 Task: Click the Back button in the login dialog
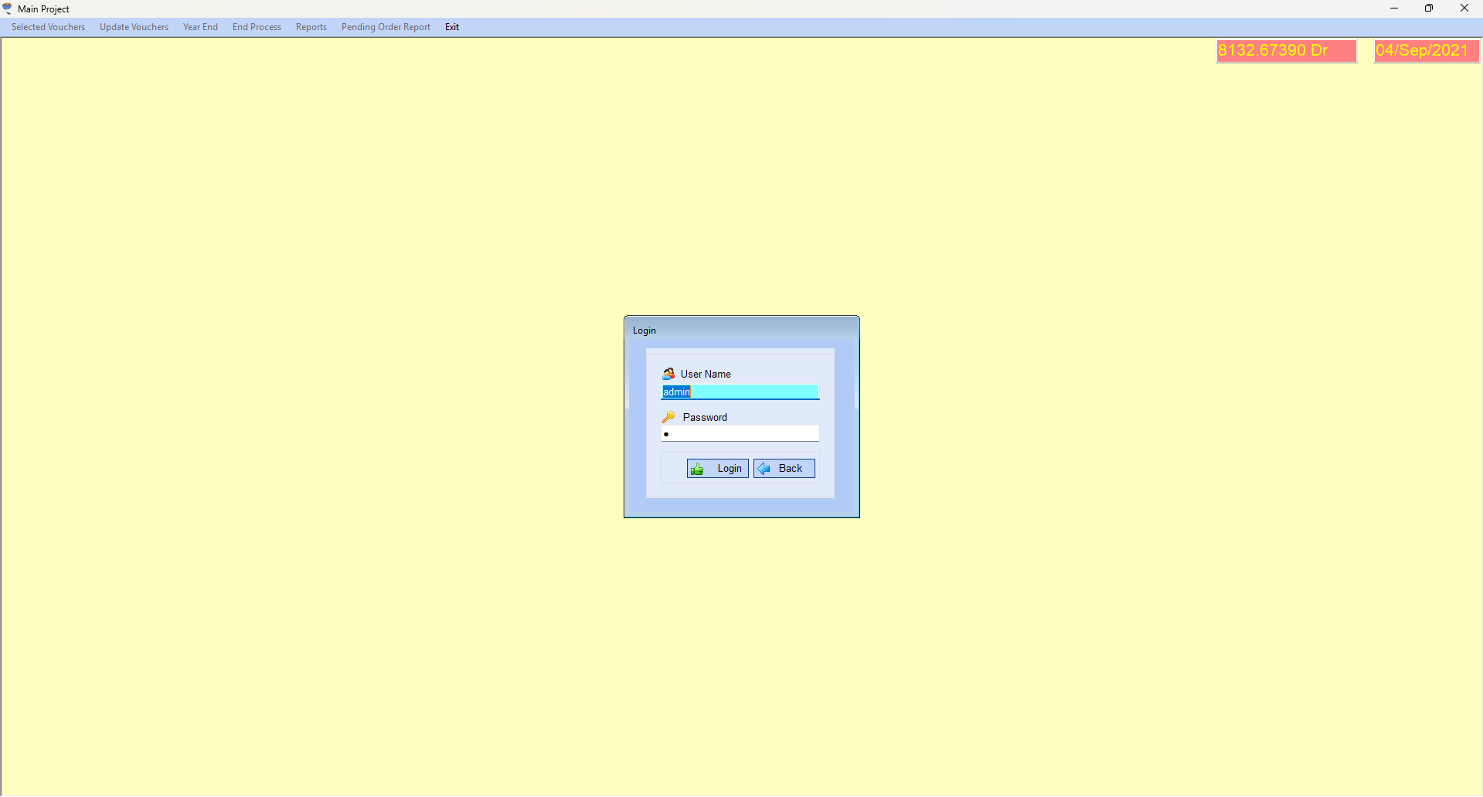[784, 469]
